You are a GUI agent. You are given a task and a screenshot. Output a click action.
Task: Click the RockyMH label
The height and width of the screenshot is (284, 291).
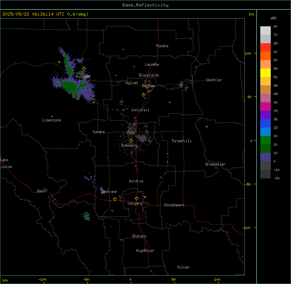pos(83,76)
